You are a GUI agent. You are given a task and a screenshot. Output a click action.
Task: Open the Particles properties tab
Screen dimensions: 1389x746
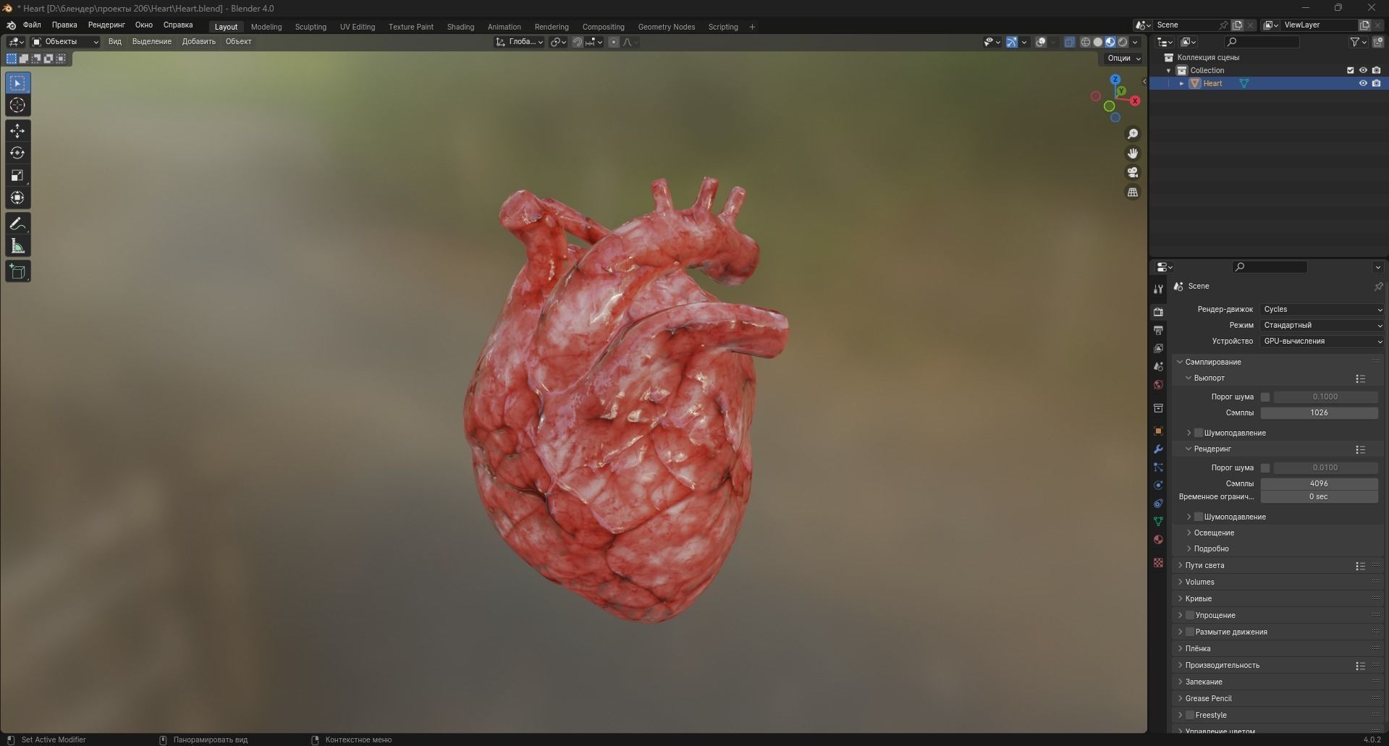click(x=1158, y=467)
